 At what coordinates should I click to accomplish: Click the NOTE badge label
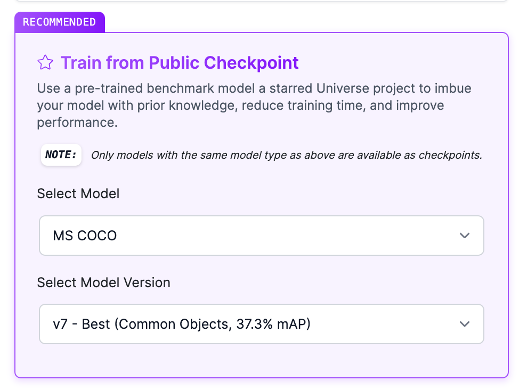(x=61, y=155)
